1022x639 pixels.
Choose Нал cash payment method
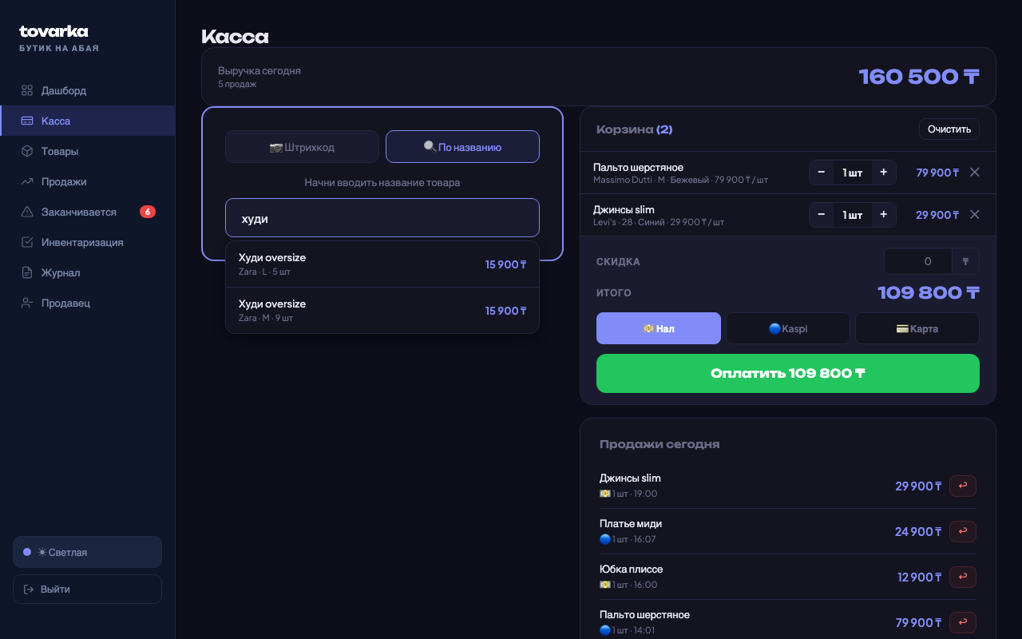(x=659, y=328)
